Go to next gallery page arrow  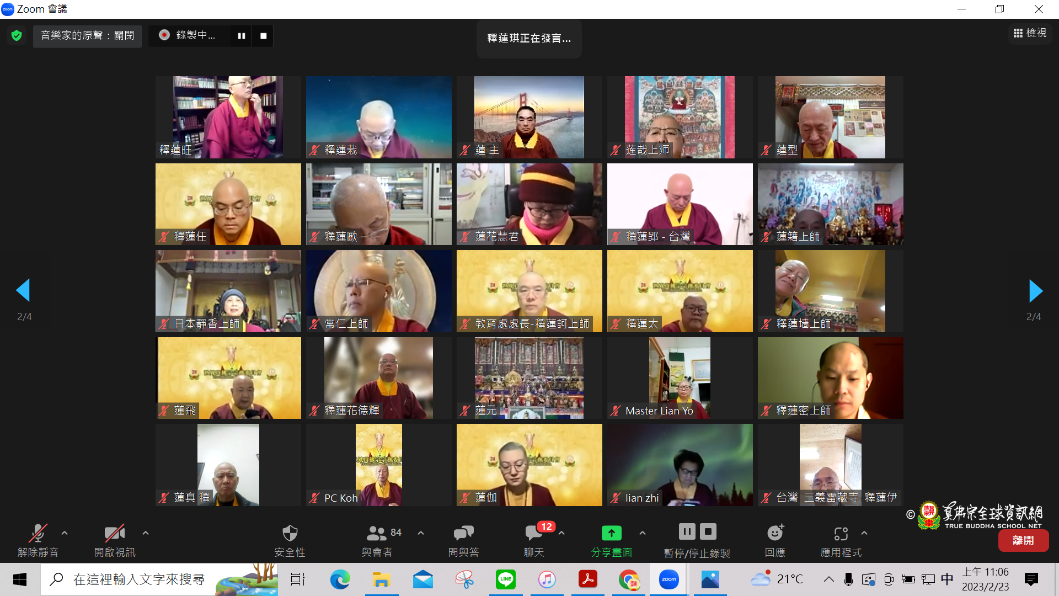[1035, 291]
